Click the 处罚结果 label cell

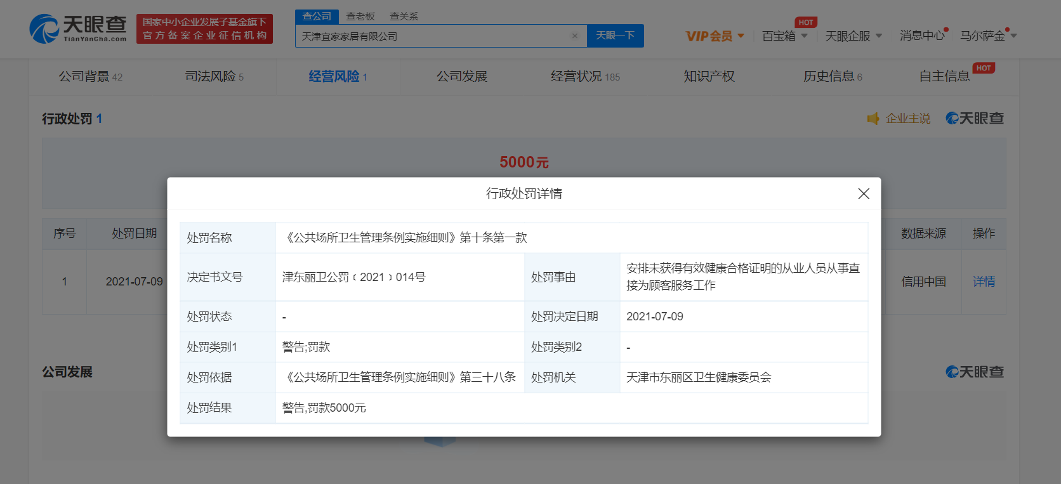[228, 408]
